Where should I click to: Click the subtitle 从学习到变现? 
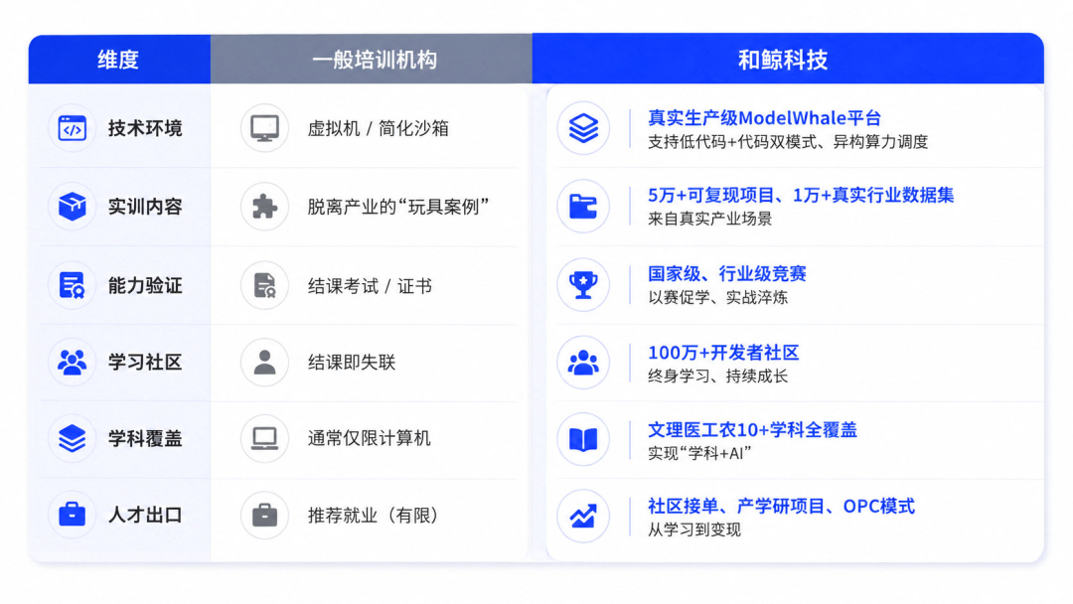click(x=693, y=530)
